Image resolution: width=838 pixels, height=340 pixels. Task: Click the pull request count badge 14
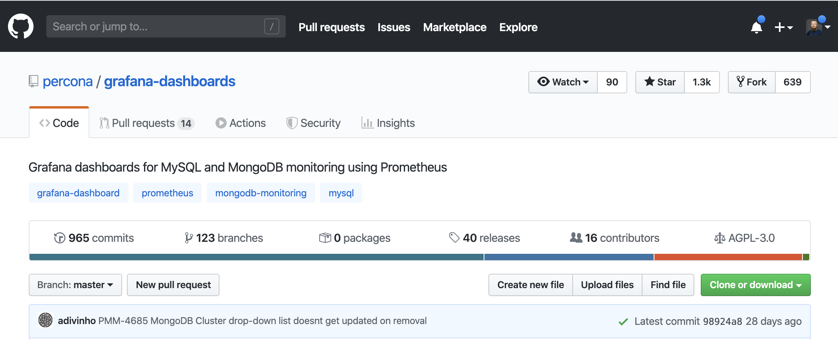click(x=186, y=123)
